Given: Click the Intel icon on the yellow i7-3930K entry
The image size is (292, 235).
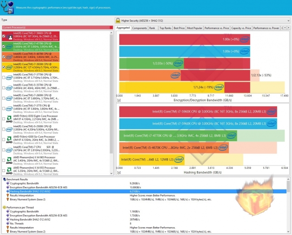Looking at the screenshot, I should coord(9,67).
